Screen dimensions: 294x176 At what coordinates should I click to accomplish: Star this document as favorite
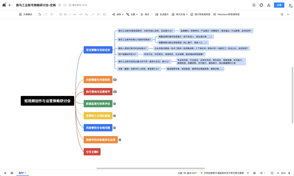tap(60, 5)
